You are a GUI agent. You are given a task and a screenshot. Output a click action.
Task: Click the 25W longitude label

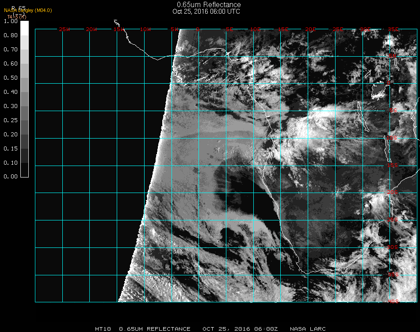click(65, 30)
